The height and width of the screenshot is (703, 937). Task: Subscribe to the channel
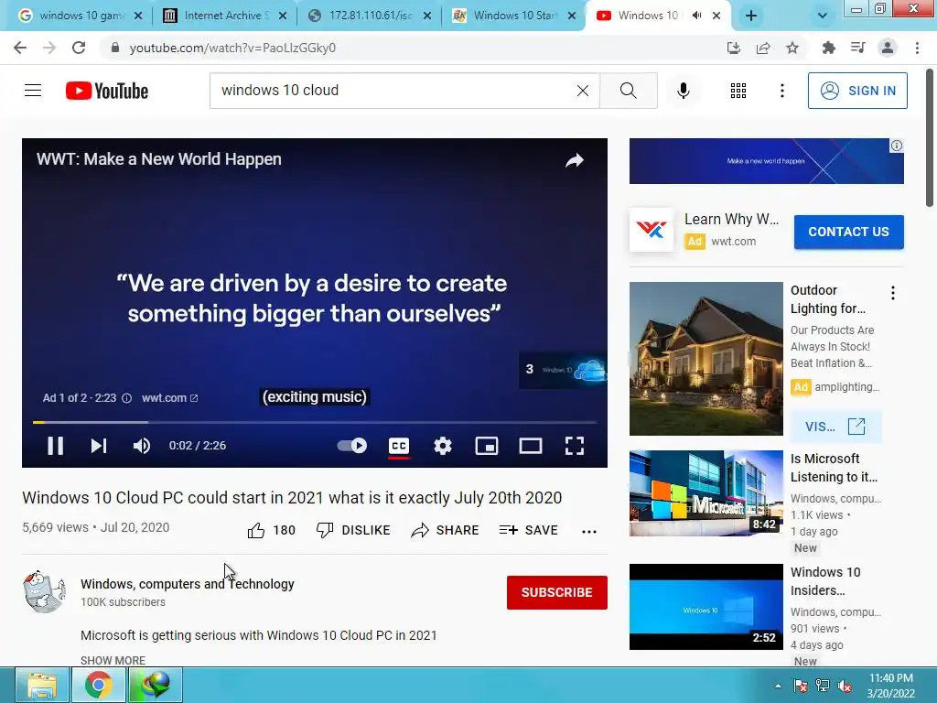coord(557,592)
